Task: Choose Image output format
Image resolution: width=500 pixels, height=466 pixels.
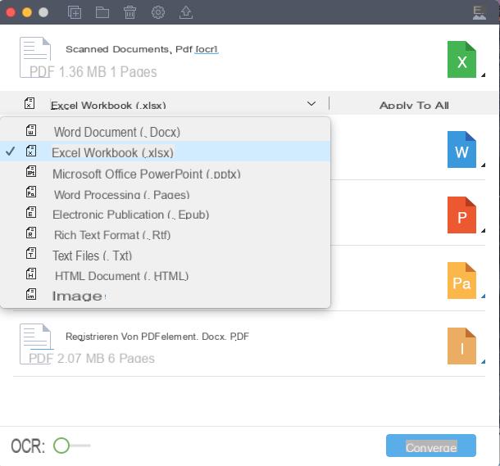Action: tap(166, 296)
